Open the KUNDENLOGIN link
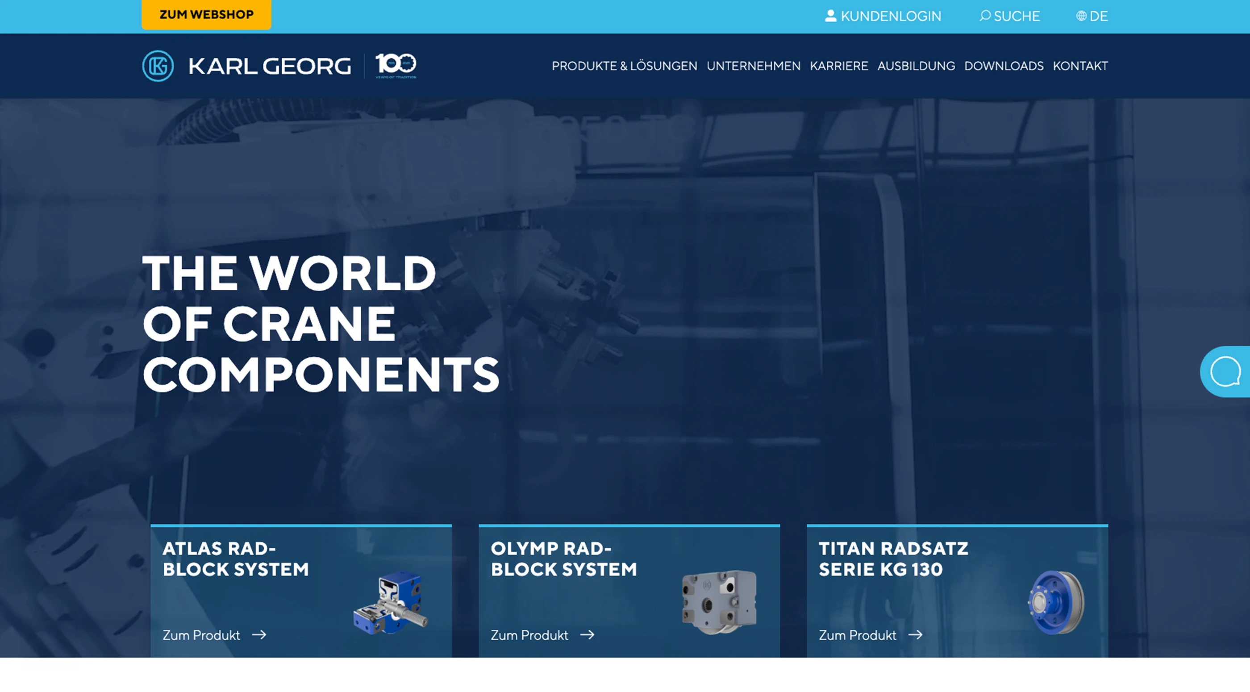1250x692 pixels. click(891, 17)
